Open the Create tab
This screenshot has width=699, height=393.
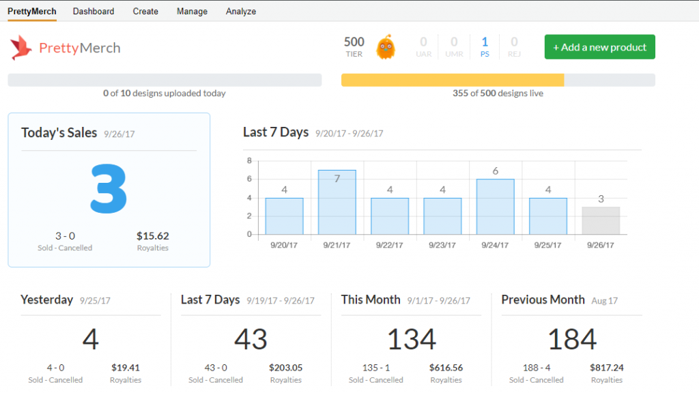point(145,11)
